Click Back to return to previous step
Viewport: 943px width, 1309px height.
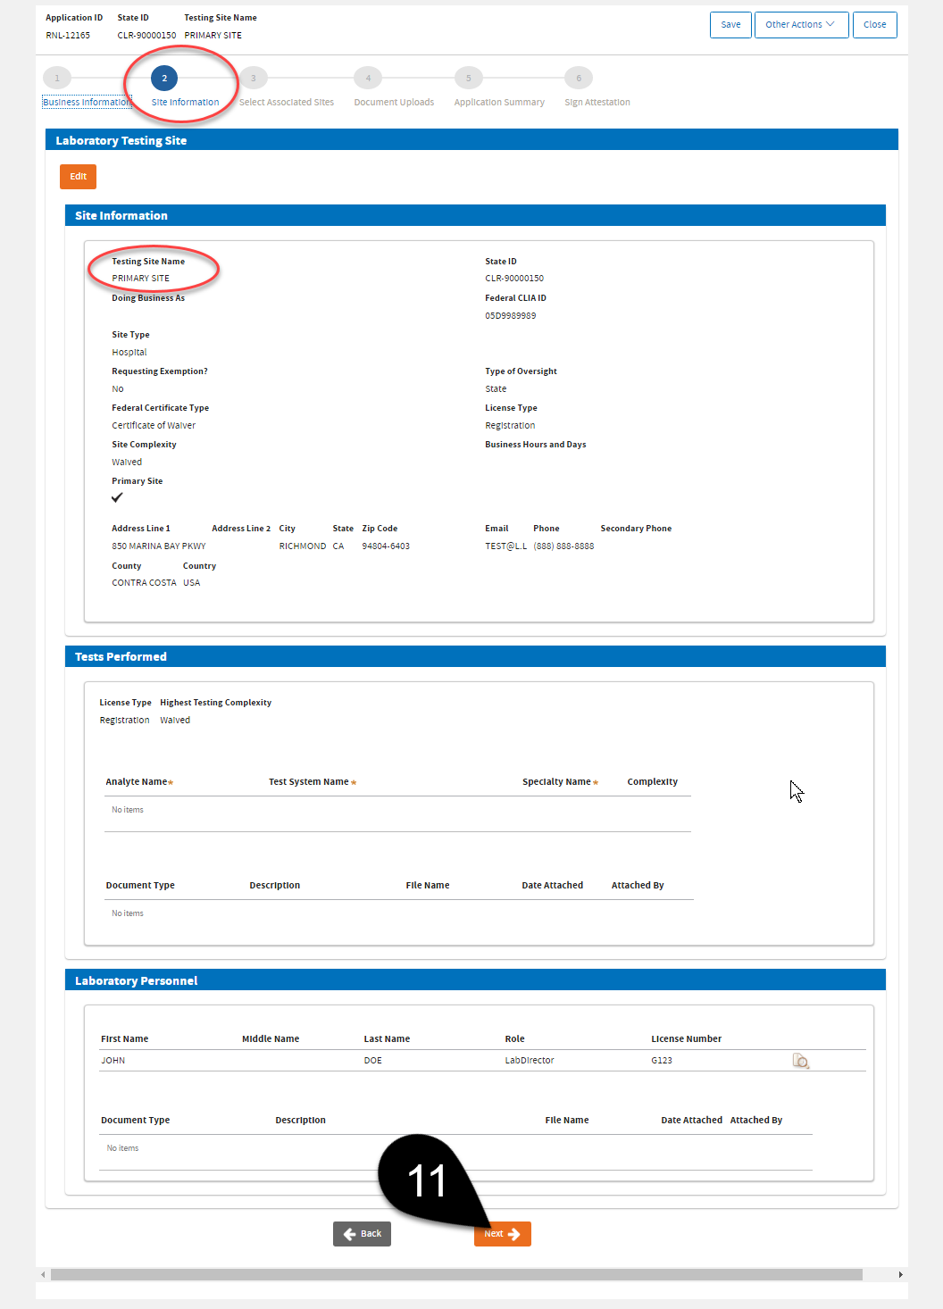(362, 1233)
